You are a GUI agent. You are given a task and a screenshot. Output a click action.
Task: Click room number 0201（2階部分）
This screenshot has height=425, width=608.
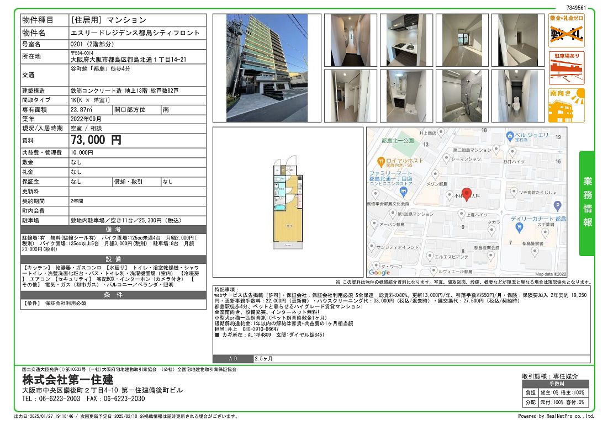click(92, 44)
